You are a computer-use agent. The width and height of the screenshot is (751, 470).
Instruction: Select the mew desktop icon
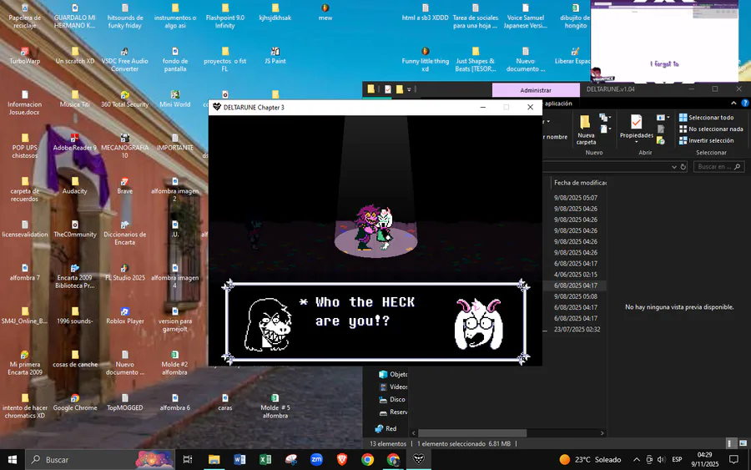325,12
